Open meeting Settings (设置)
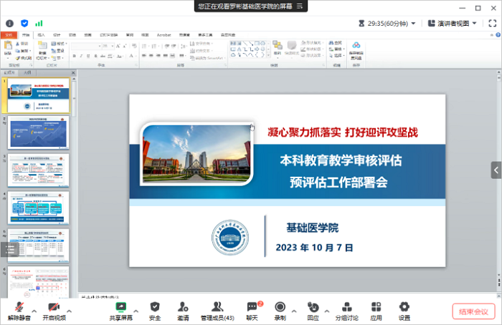 coord(404,309)
